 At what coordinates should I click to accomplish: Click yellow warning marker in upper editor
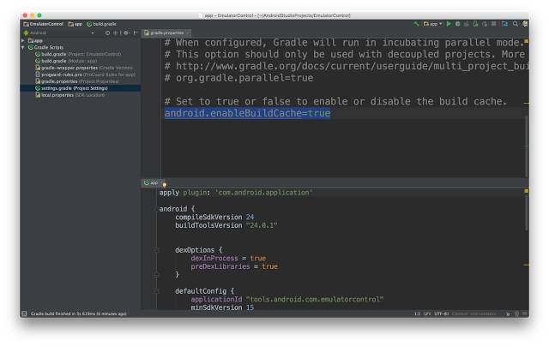coord(526,42)
